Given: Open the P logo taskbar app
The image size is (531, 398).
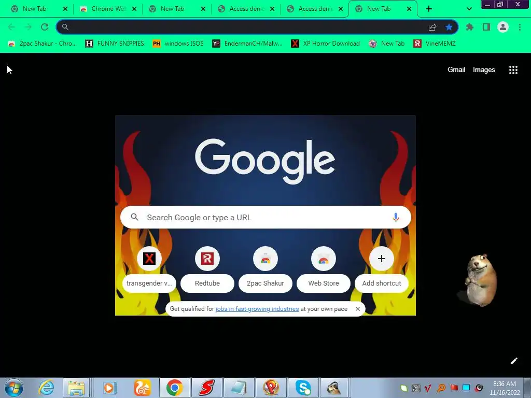Looking at the screenshot, I should pos(271,388).
